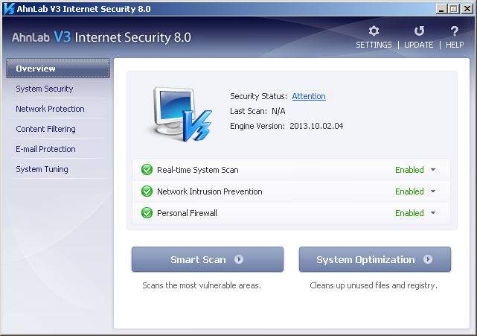Launch System Optimization
The height and width of the screenshot is (336, 477).
tap(374, 260)
